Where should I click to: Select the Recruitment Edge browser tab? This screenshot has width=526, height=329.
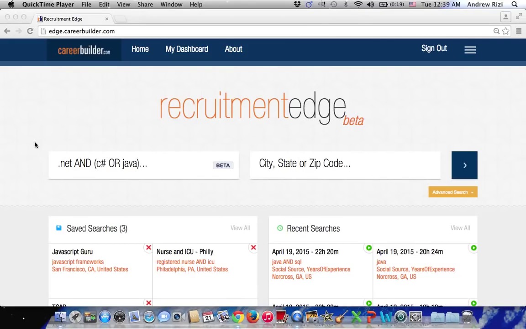[63, 19]
